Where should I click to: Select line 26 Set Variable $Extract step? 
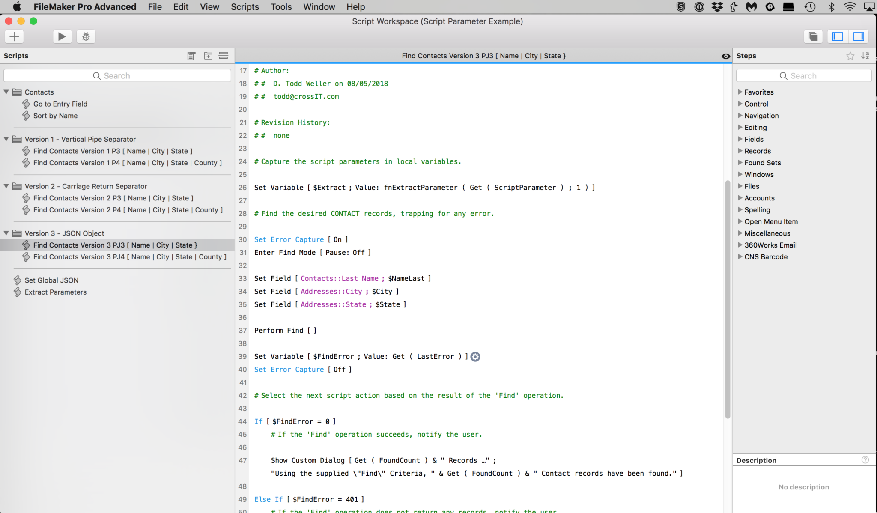(x=424, y=188)
